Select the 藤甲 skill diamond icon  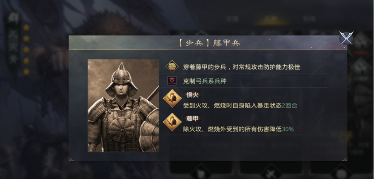point(172,122)
